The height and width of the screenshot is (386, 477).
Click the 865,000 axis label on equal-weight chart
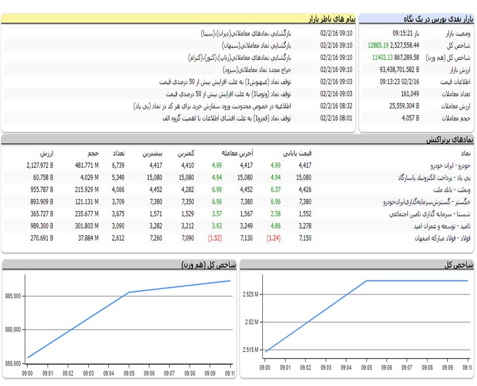(x=13, y=296)
